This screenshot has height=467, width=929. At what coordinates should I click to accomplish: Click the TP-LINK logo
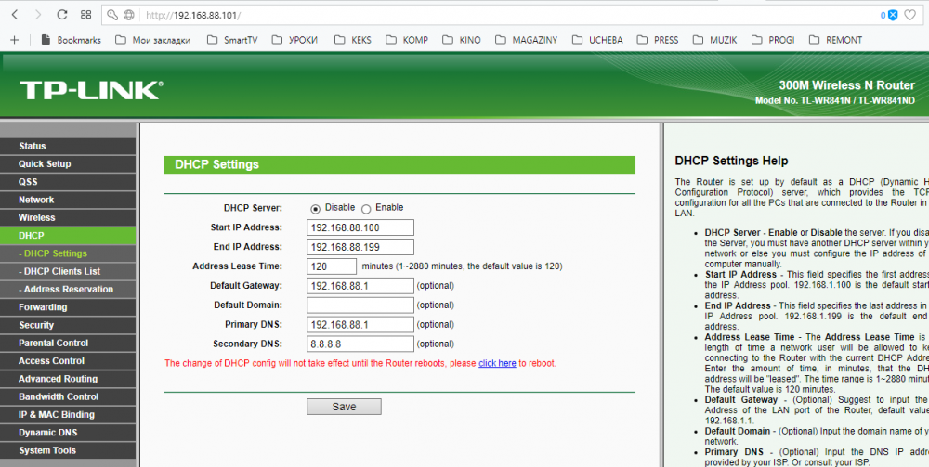tap(91, 91)
